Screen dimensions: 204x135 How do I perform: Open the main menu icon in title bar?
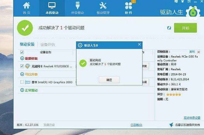(x=189, y=1)
